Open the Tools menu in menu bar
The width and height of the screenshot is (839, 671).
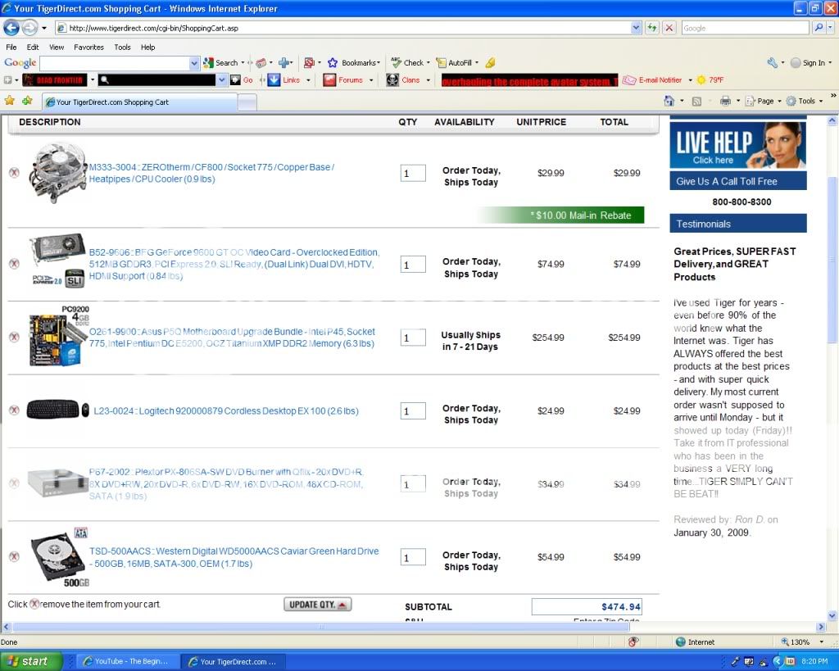122,48
